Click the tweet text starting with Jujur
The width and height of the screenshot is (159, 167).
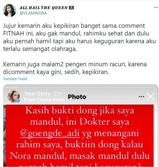[79, 37]
